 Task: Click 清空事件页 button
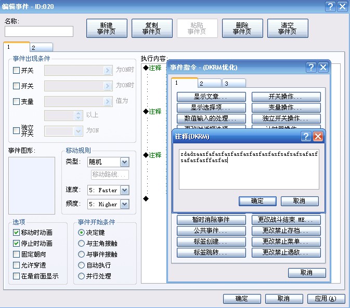coord(288,28)
